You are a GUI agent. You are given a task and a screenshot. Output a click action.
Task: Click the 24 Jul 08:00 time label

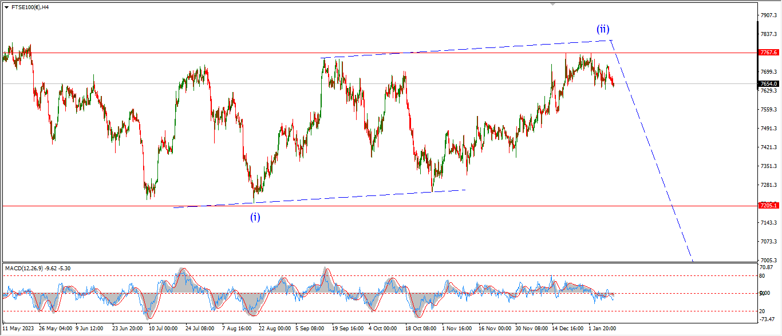pos(199,329)
